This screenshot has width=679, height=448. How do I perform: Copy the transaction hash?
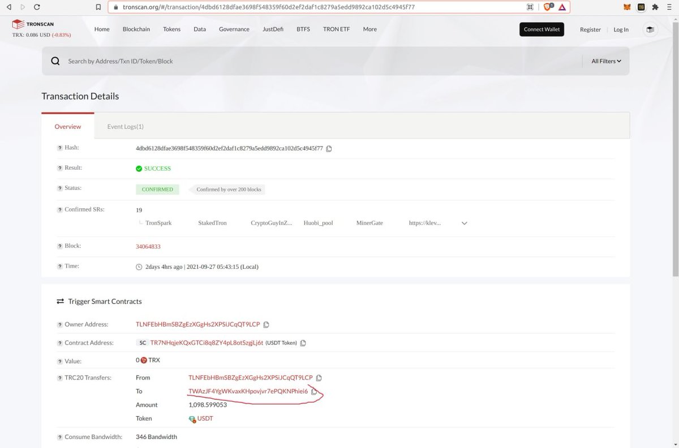pos(329,149)
